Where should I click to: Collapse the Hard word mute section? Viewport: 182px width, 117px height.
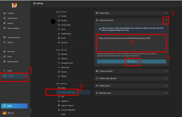tap(166, 20)
